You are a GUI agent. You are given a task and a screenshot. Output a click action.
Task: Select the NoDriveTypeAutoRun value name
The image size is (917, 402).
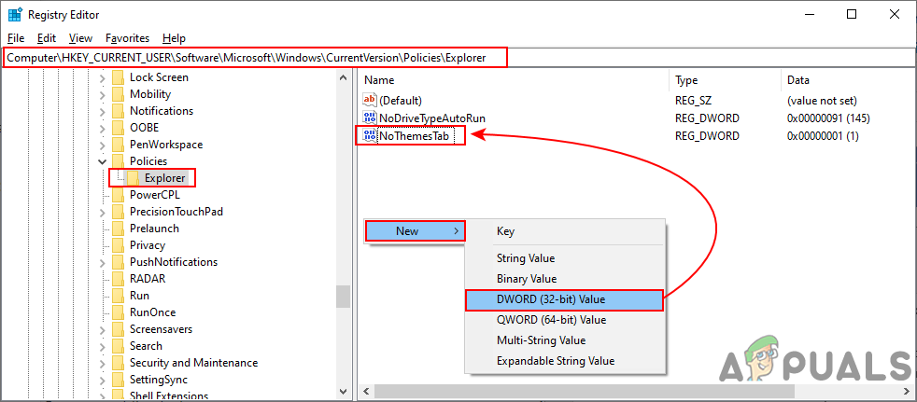432,118
